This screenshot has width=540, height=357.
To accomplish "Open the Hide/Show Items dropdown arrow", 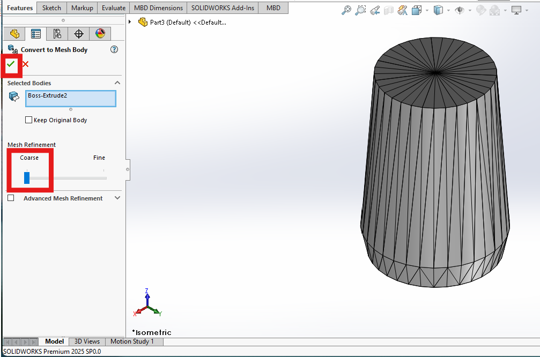I will pos(470,11).
